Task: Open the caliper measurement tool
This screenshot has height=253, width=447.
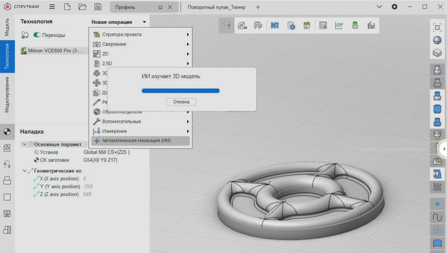Action: (x=258, y=25)
